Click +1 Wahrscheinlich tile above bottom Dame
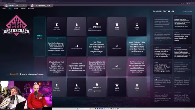The height and width of the screenshot is (110, 195). coord(117,67)
